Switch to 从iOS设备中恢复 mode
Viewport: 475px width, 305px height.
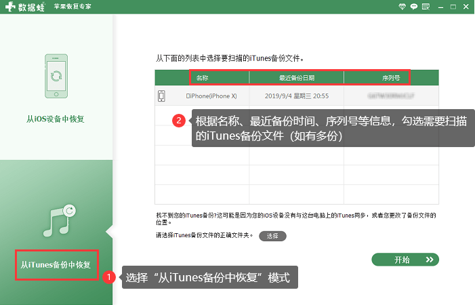tap(56, 119)
